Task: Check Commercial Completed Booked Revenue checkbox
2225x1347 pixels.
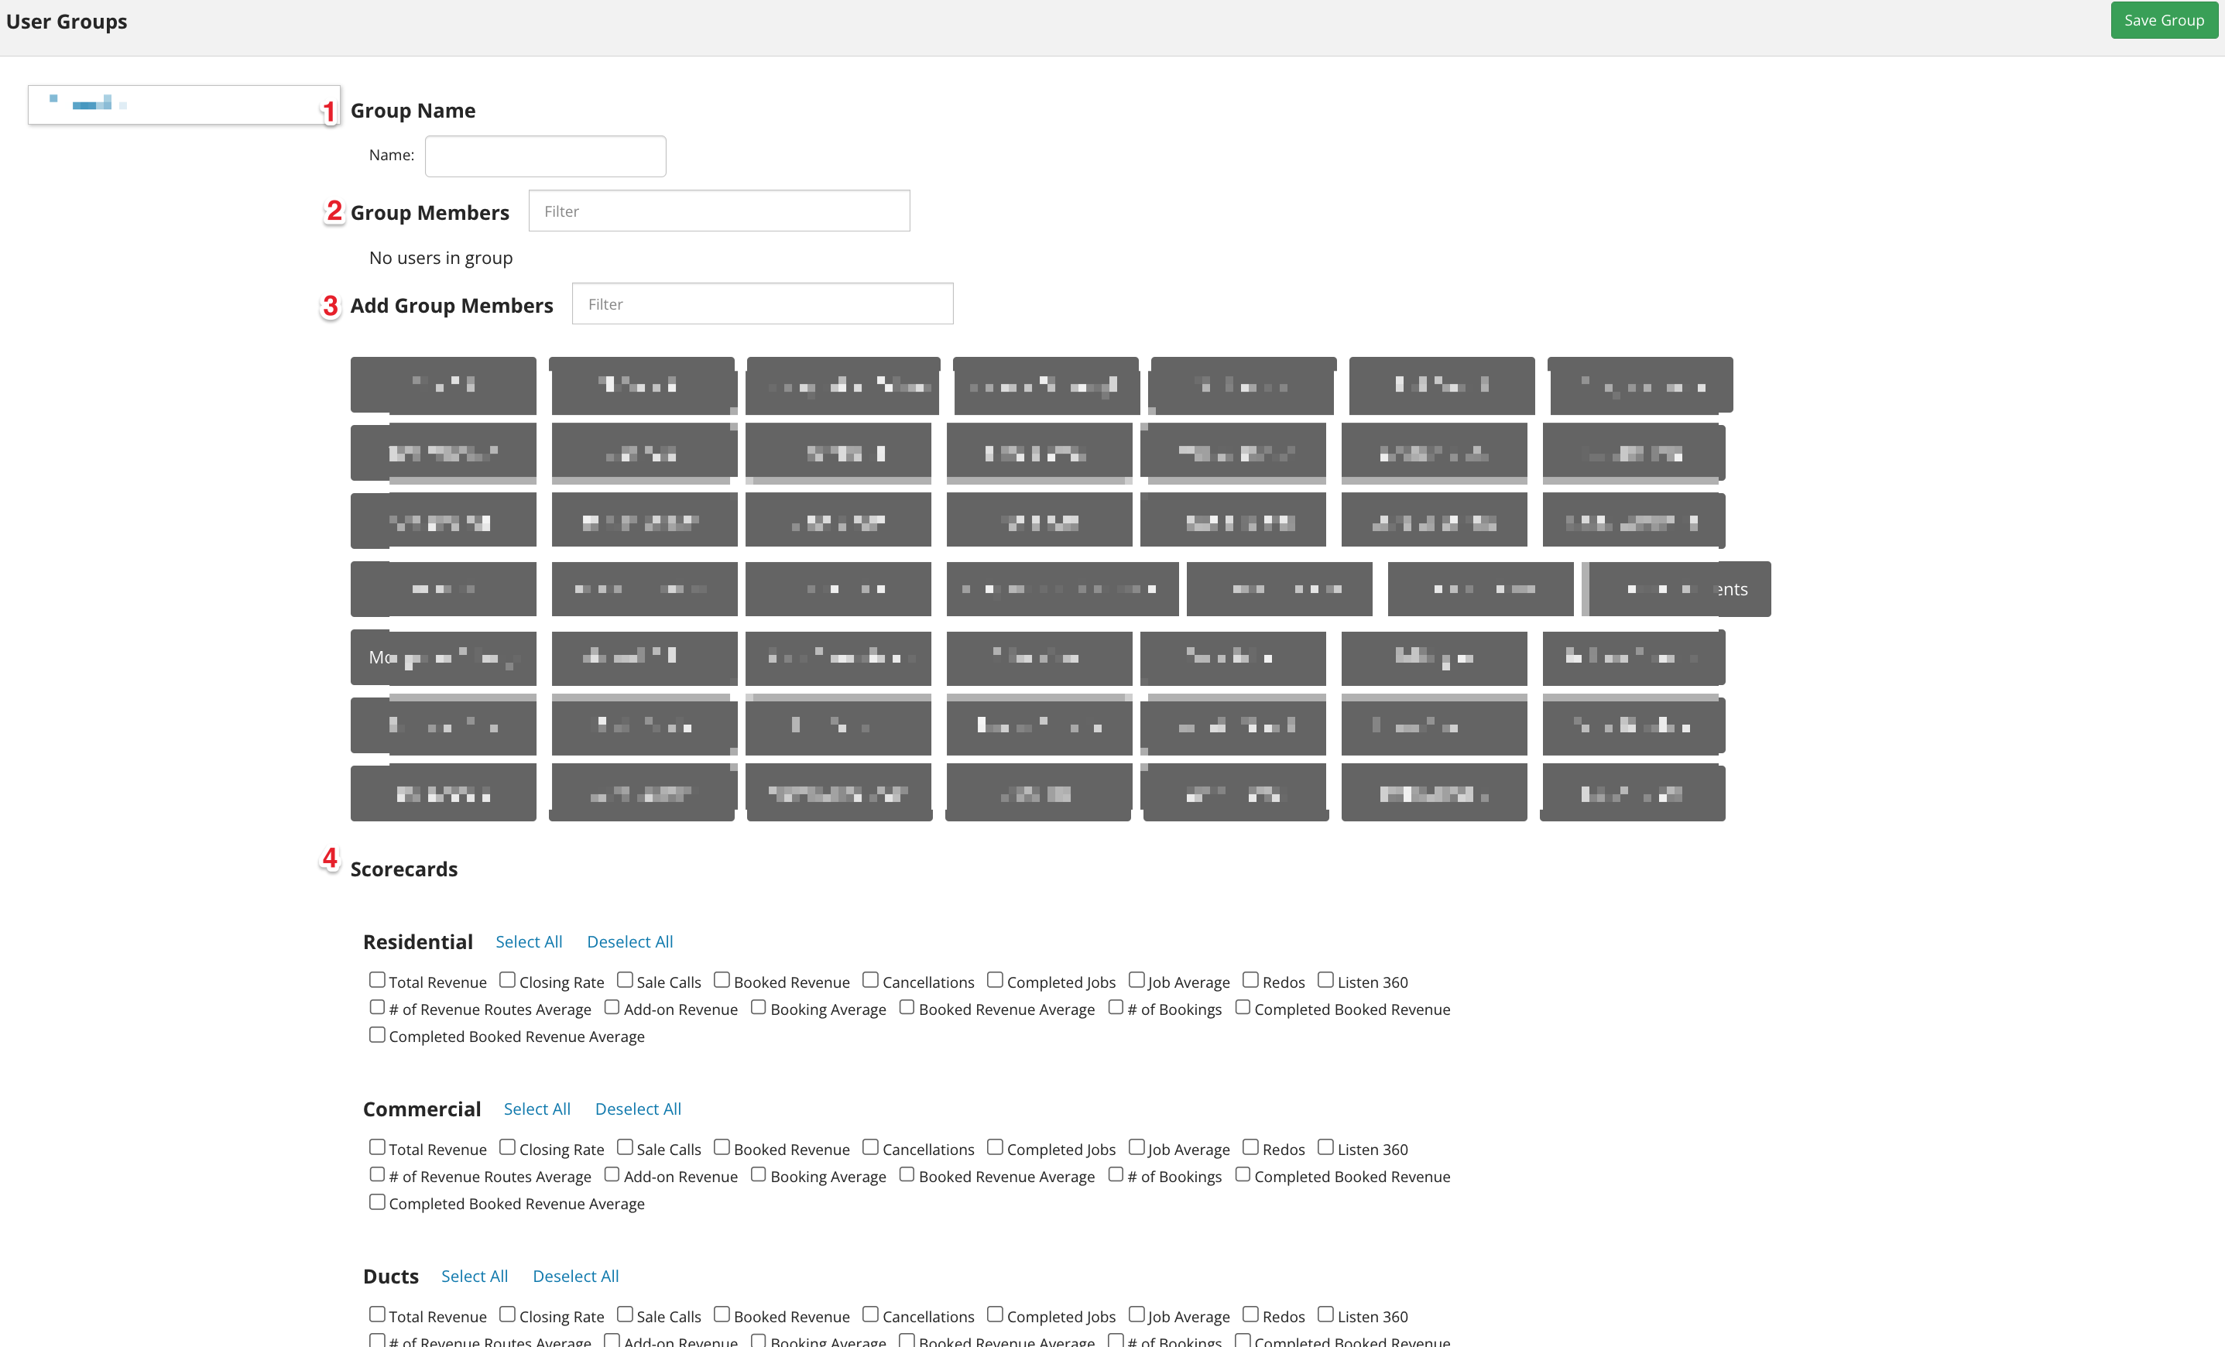Action: pos(1243,1174)
